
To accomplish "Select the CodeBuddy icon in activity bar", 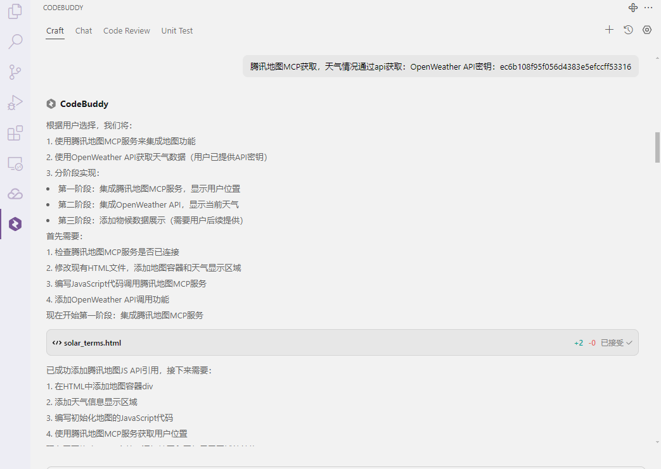I will point(15,224).
